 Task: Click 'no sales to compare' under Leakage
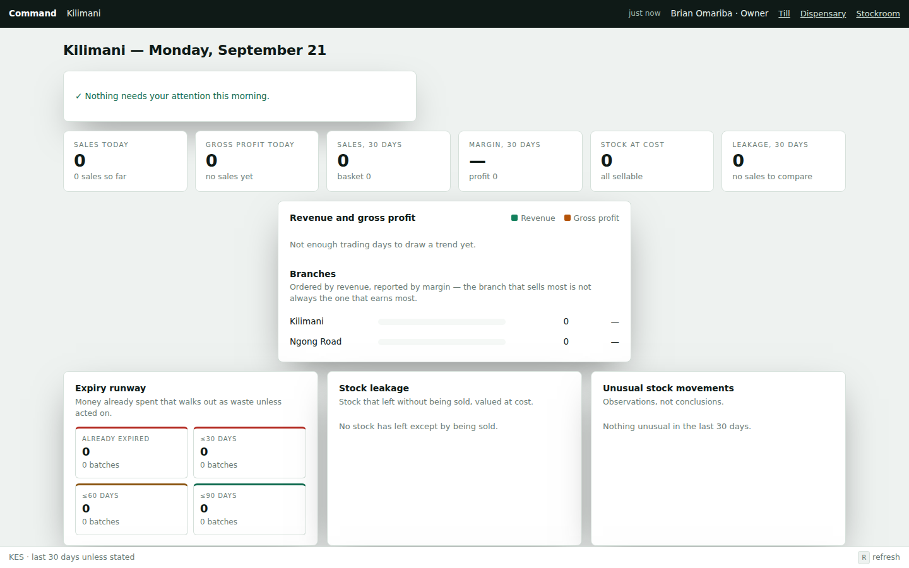pos(772,177)
